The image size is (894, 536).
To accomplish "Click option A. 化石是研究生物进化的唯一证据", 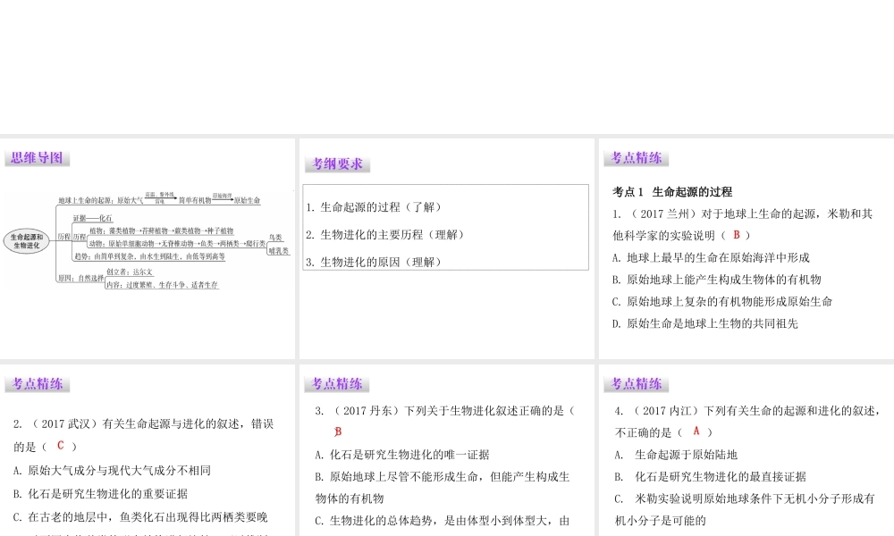I will coord(402,455).
